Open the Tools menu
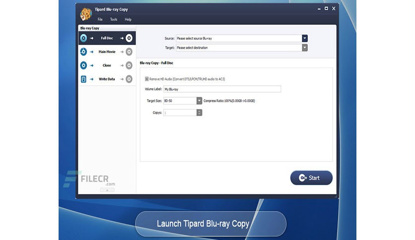The image size is (415, 240). pos(114,19)
